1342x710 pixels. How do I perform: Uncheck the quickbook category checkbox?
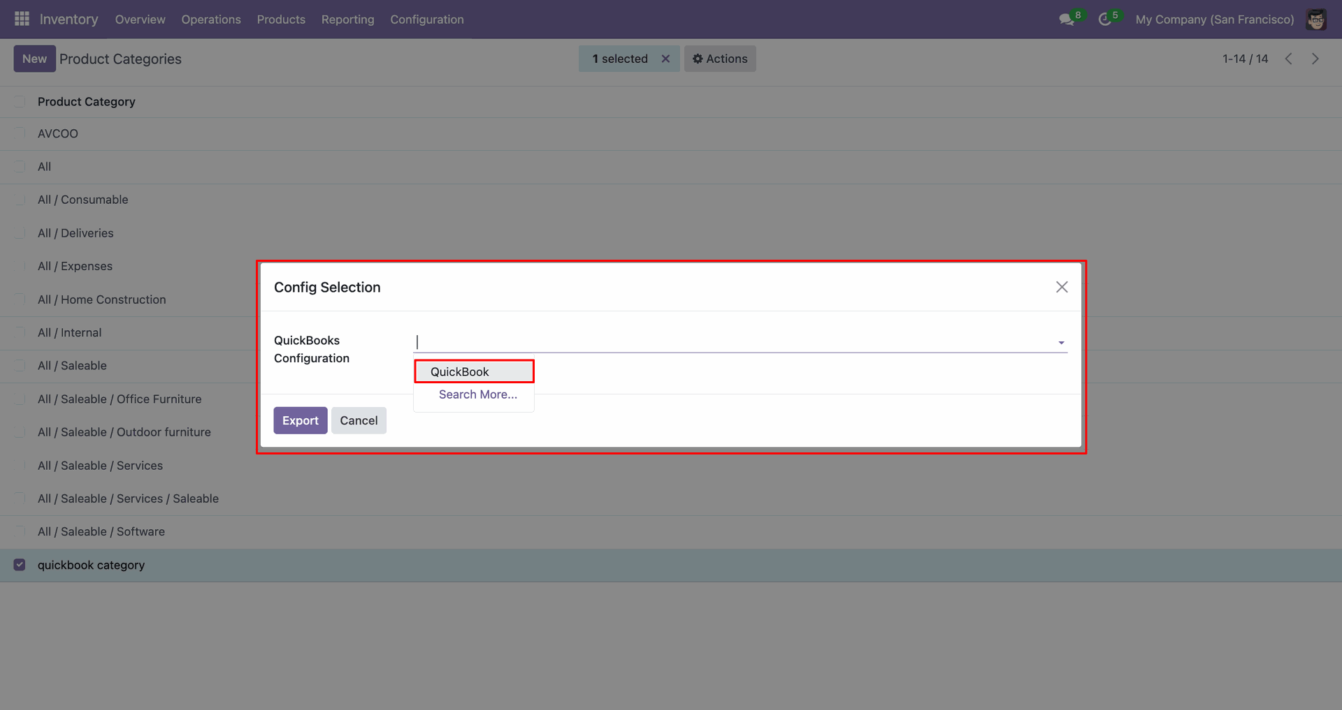click(20, 565)
